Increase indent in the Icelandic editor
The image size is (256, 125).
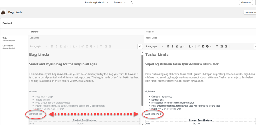(226, 46)
